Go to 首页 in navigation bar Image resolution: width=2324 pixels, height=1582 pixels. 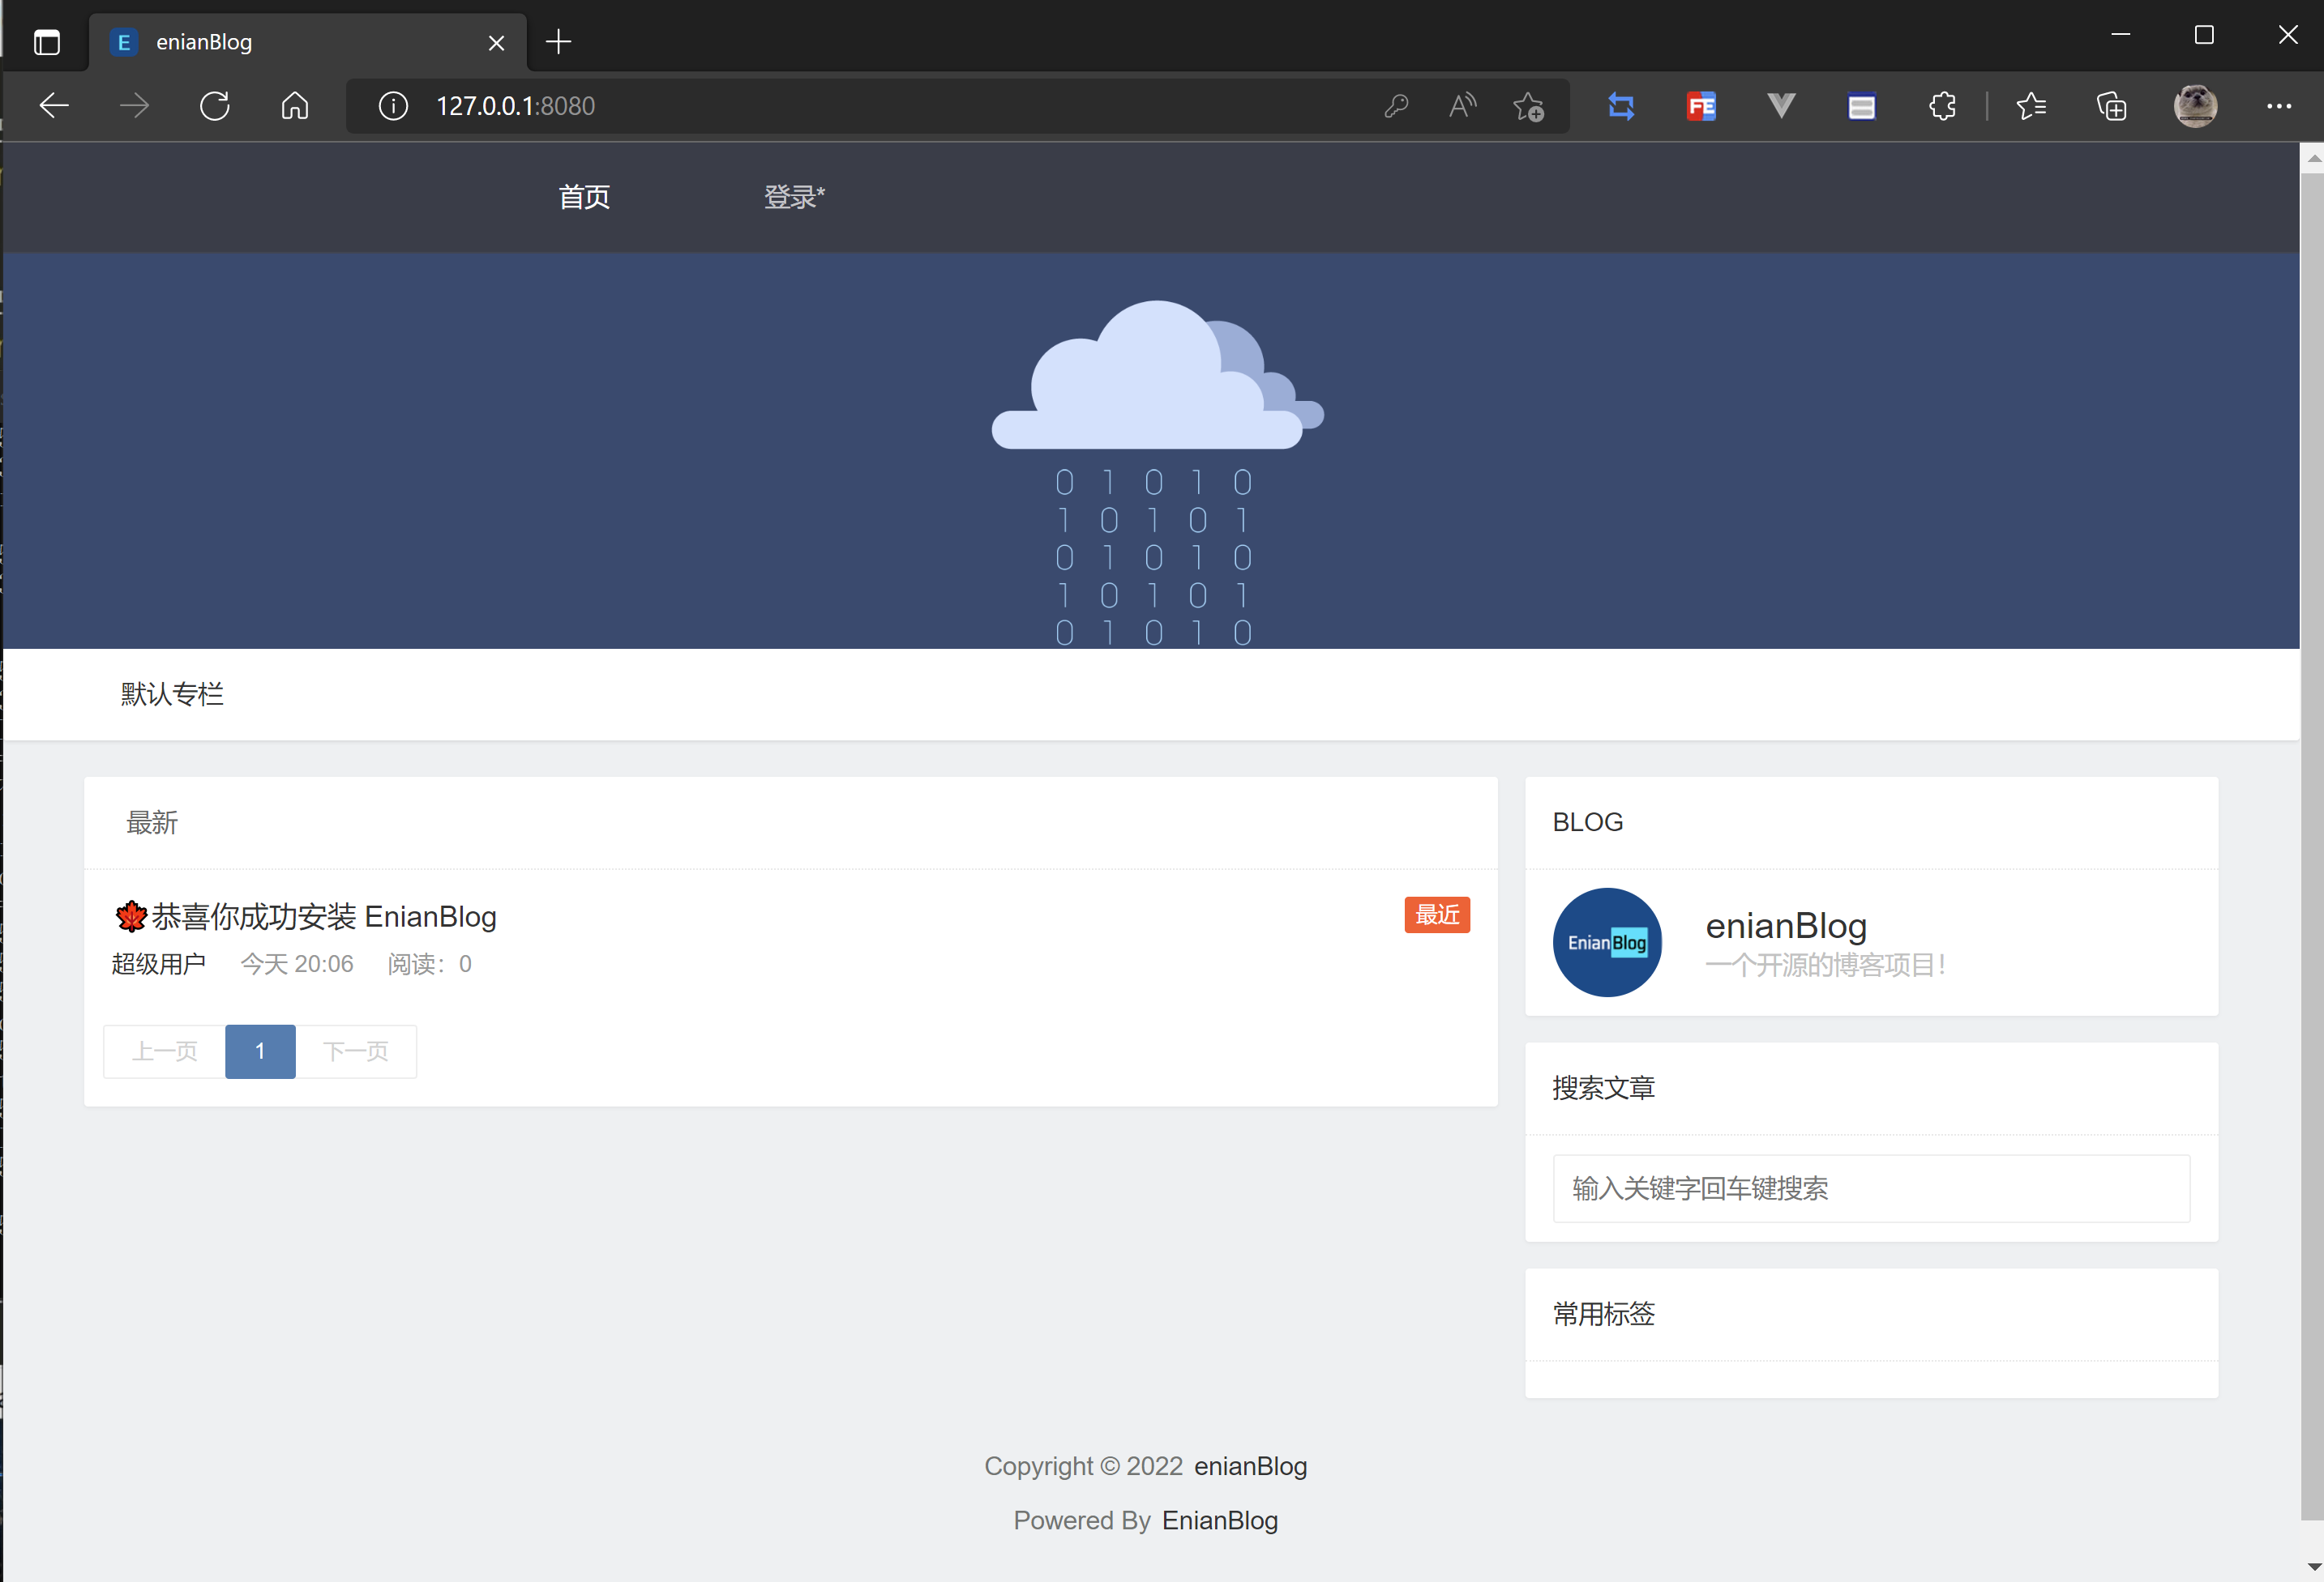584,197
